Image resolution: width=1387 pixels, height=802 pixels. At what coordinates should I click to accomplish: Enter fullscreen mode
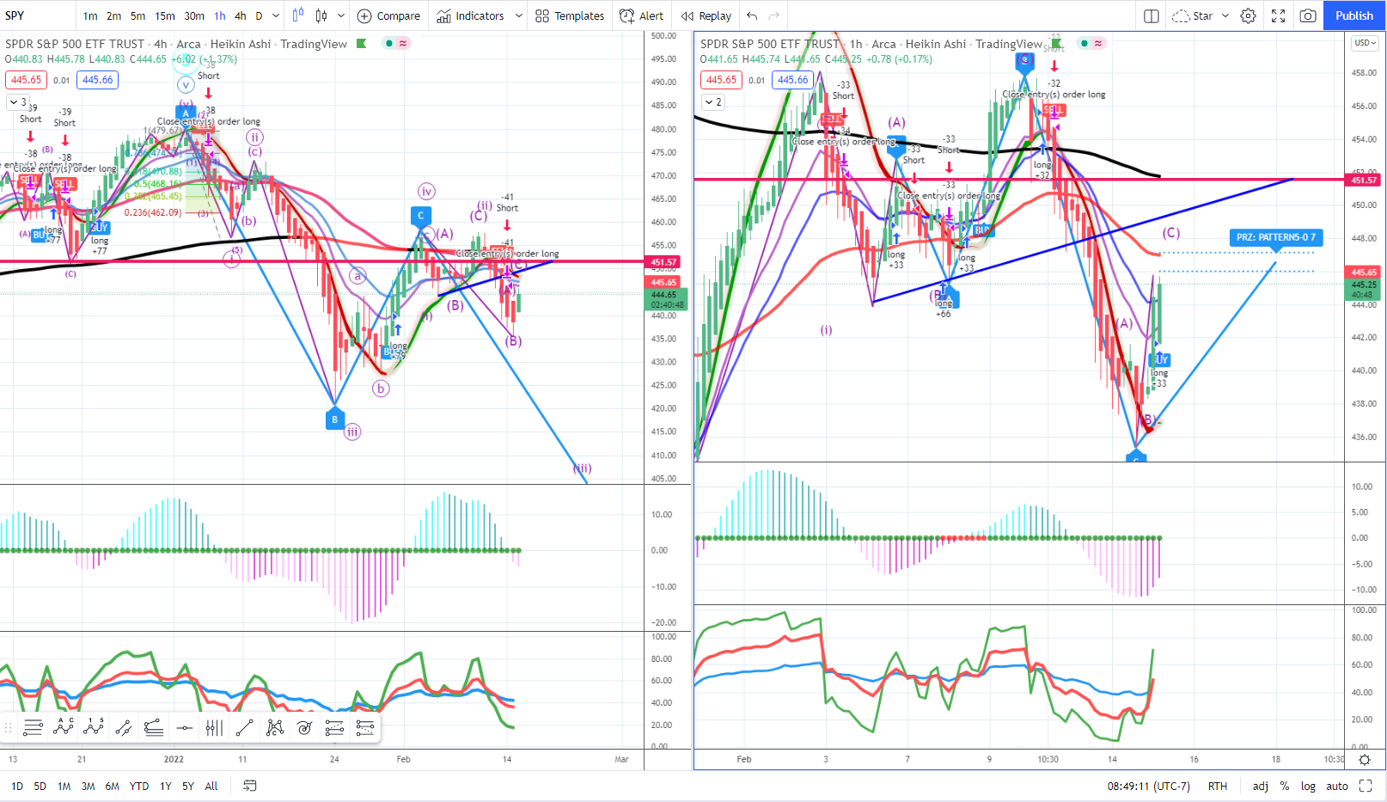click(1279, 15)
